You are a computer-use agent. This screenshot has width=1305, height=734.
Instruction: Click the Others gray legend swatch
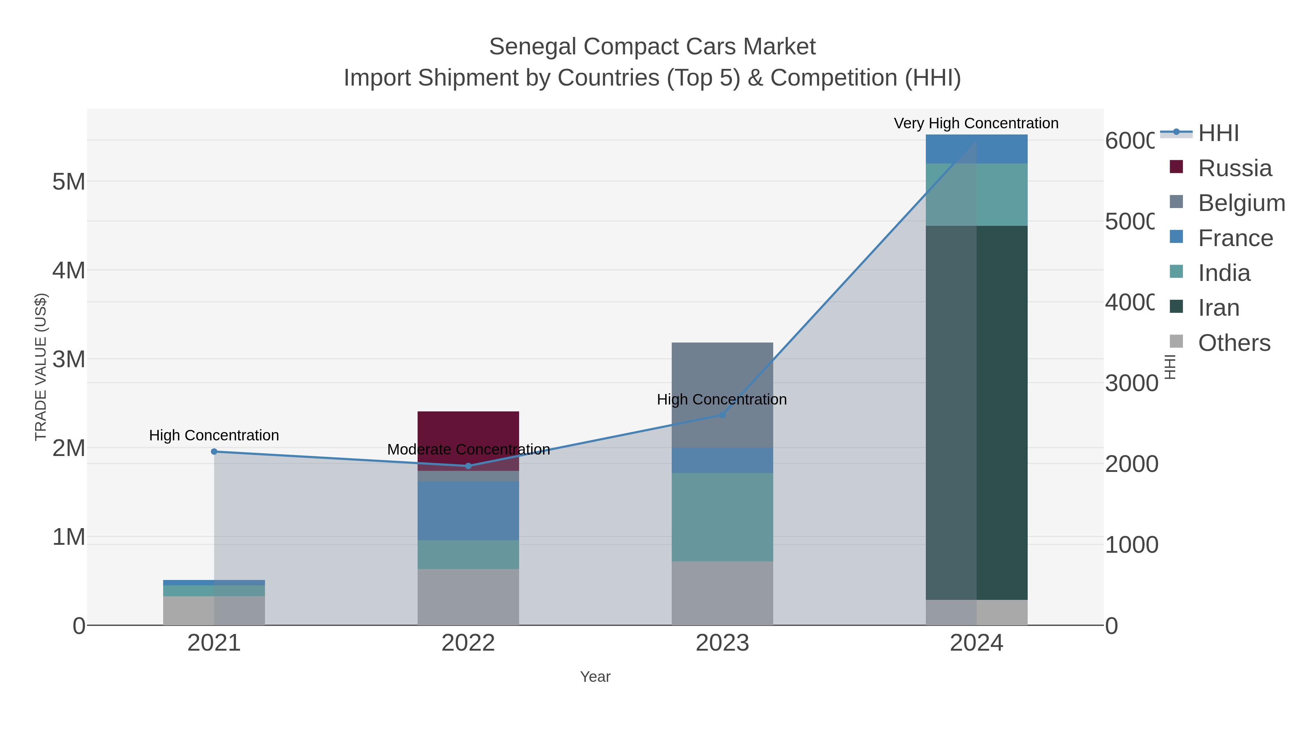pos(1176,341)
